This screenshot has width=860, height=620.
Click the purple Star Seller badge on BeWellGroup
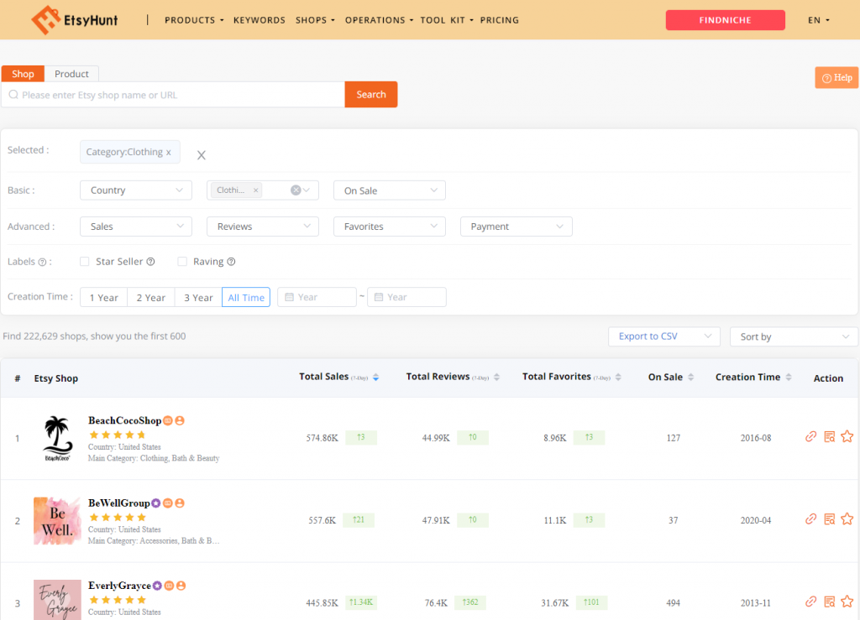pyautogui.click(x=156, y=503)
